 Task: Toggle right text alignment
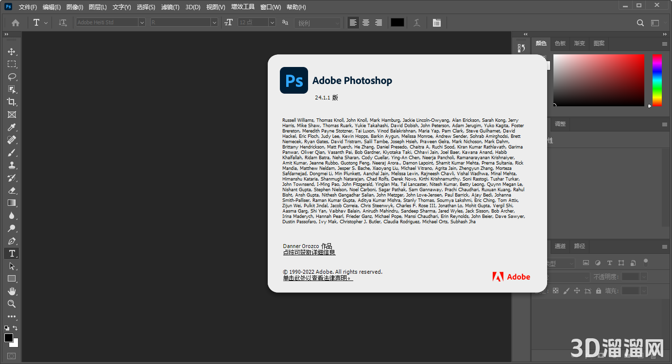click(379, 22)
